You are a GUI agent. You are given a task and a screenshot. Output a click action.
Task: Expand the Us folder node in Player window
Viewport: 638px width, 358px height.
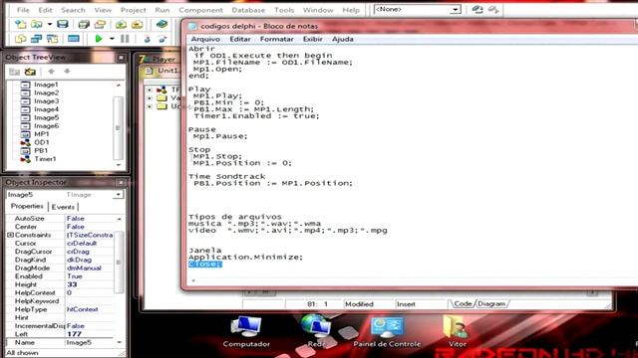coord(150,106)
